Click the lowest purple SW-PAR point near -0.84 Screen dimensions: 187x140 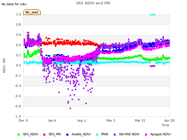[70, 108]
